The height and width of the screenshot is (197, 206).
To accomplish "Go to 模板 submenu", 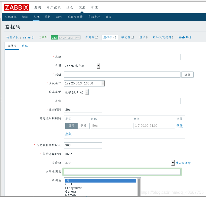I will 25,17.
